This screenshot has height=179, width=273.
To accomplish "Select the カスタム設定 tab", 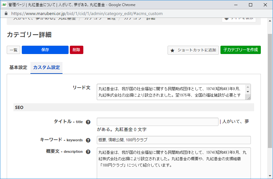I will [x=46, y=68].
